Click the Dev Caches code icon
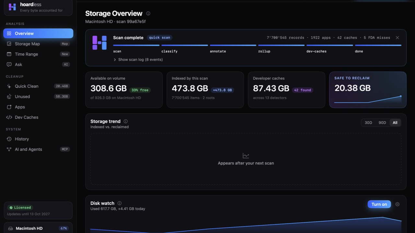 click(x=9, y=117)
